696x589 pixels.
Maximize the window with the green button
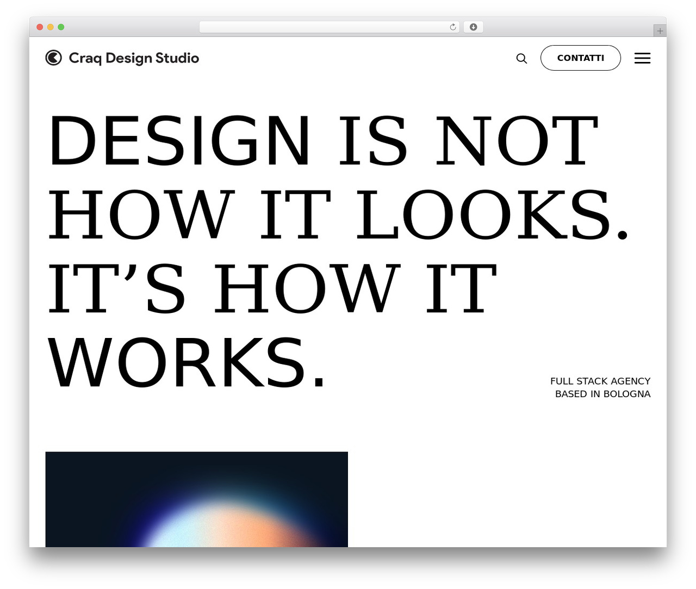(61, 27)
